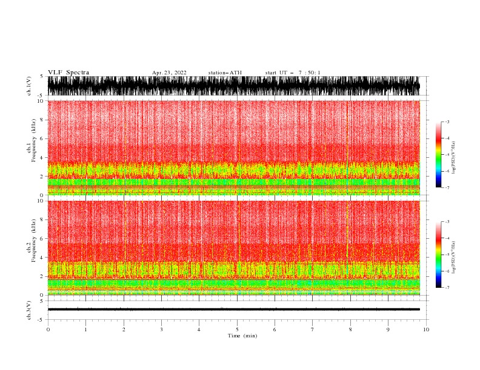The image size is (480, 370).
Task: Click the "10" frequency tick of ch.1 spectrogram
Action: pos(41,101)
